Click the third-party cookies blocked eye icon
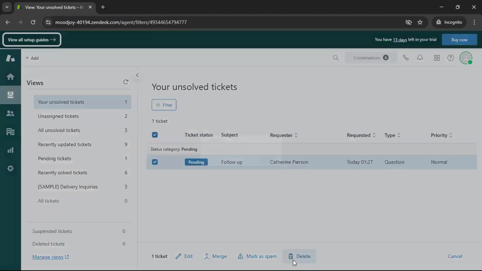The image size is (482, 271). coord(408,22)
